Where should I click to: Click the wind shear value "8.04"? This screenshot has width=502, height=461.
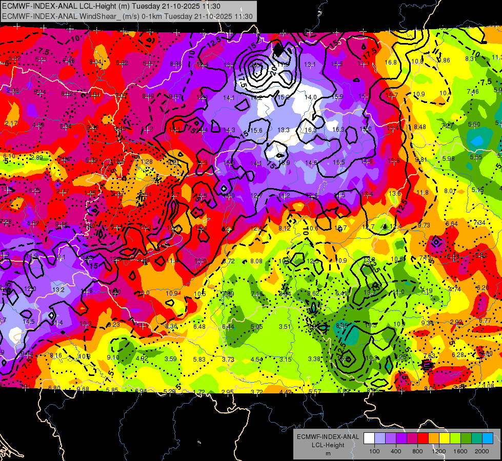[x=95, y=62]
